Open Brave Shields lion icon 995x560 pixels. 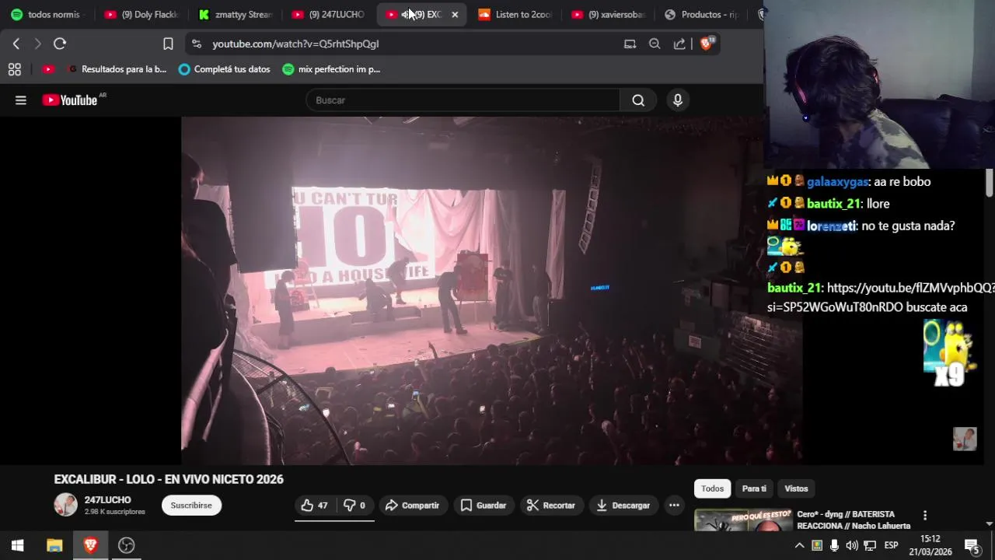point(707,44)
